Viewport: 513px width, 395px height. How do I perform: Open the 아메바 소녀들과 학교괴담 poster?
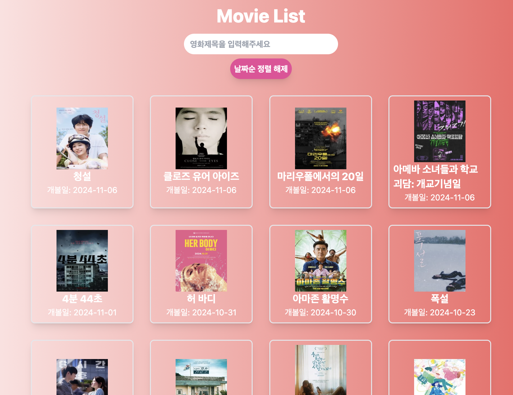tap(440, 131)
